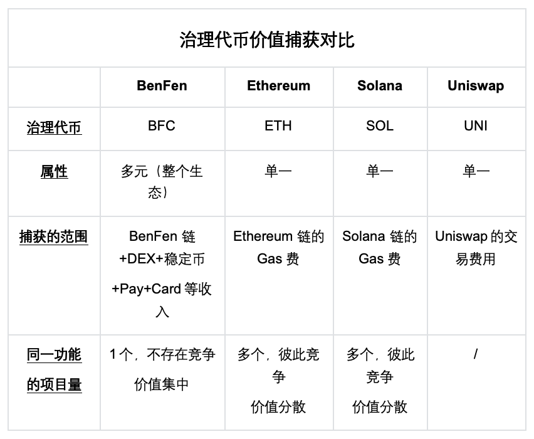Select the Ethereum column header
This screenshot has width=534, height=439.
click(278, 86)
